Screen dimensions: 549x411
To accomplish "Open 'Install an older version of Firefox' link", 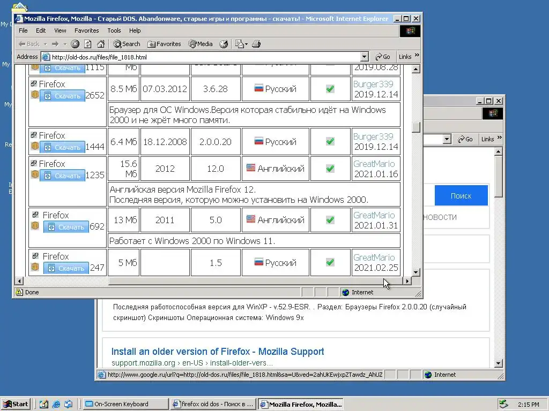I will (x=218, y=352).
